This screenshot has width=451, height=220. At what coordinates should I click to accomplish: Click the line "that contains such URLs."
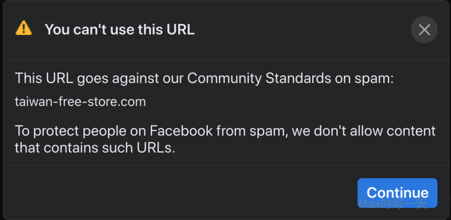point(95,148)
